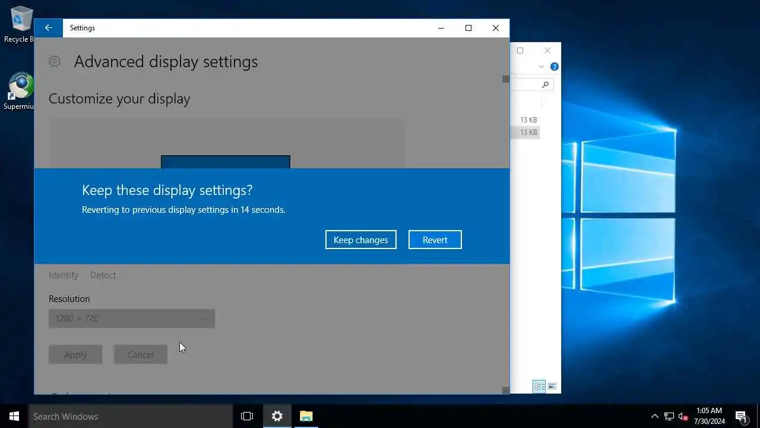The height and width of the screenshot is (428, 760).
Task: Click the Revert button
Action: (x=435, y=240)
